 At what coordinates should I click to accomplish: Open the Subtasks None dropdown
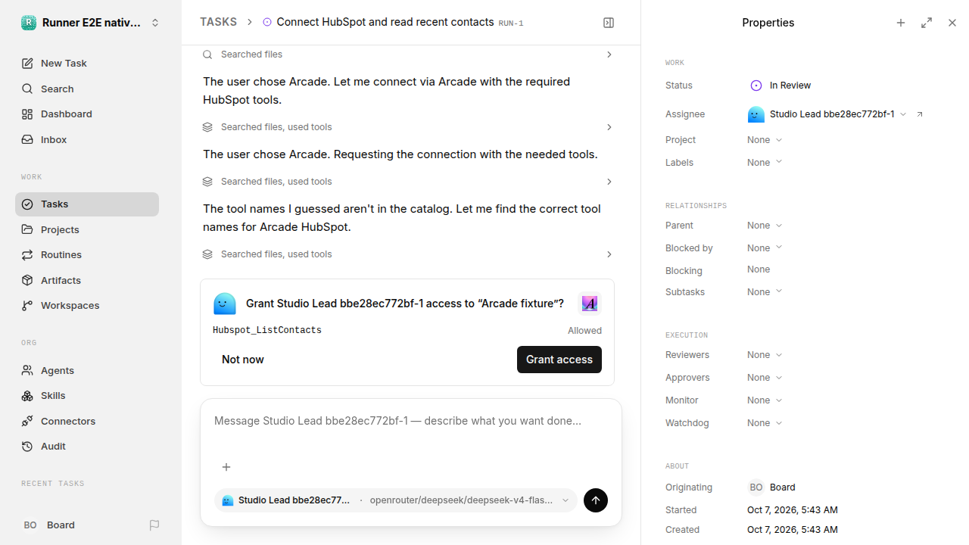click(x=765, y=292)
